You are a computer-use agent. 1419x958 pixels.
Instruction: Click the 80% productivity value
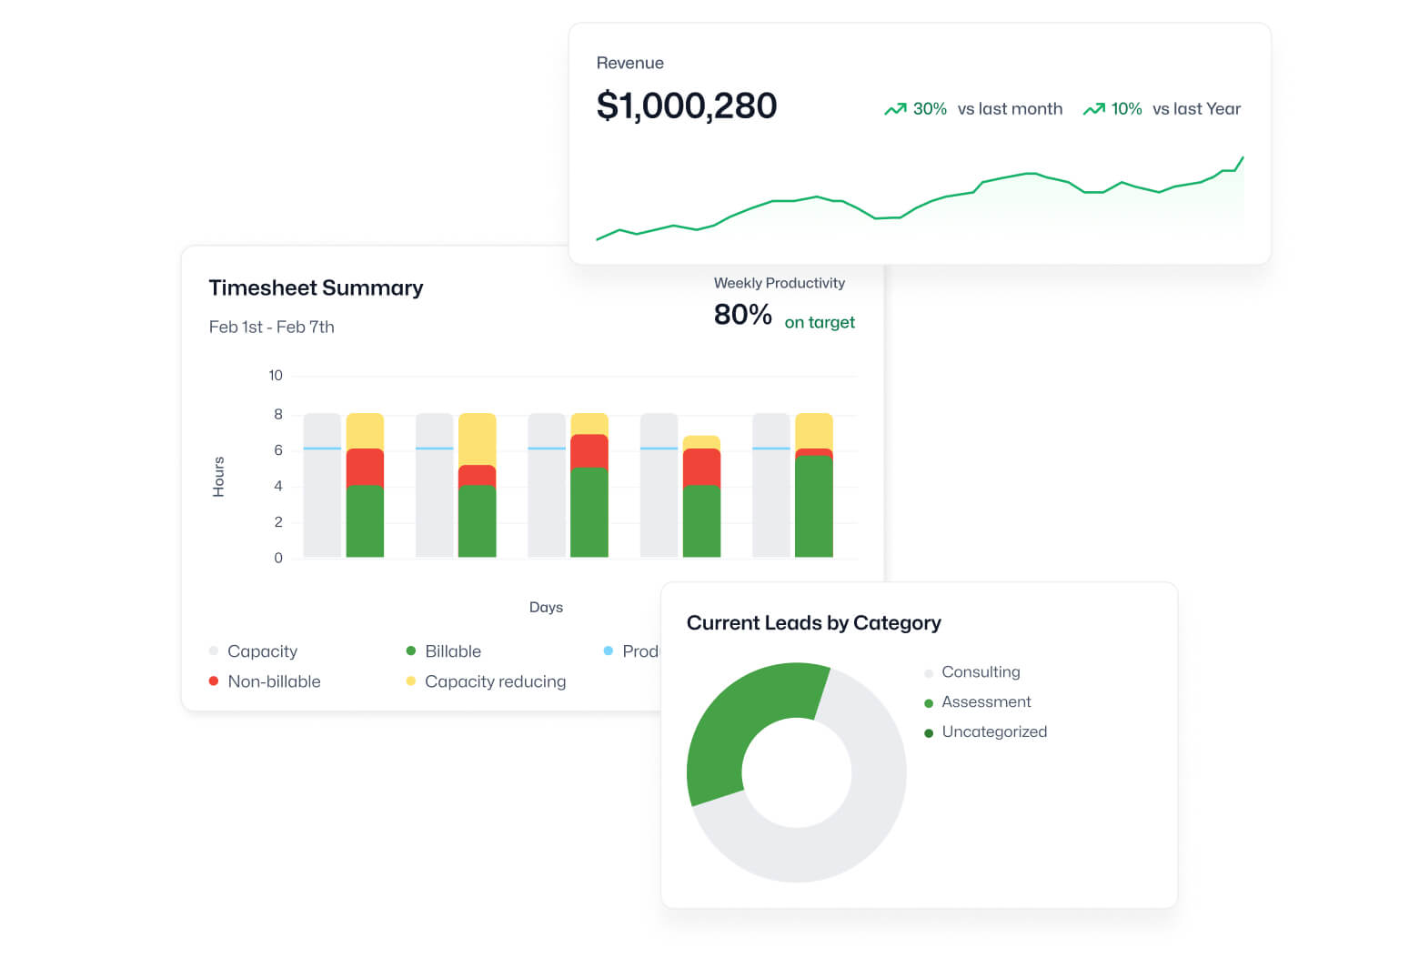742,315
